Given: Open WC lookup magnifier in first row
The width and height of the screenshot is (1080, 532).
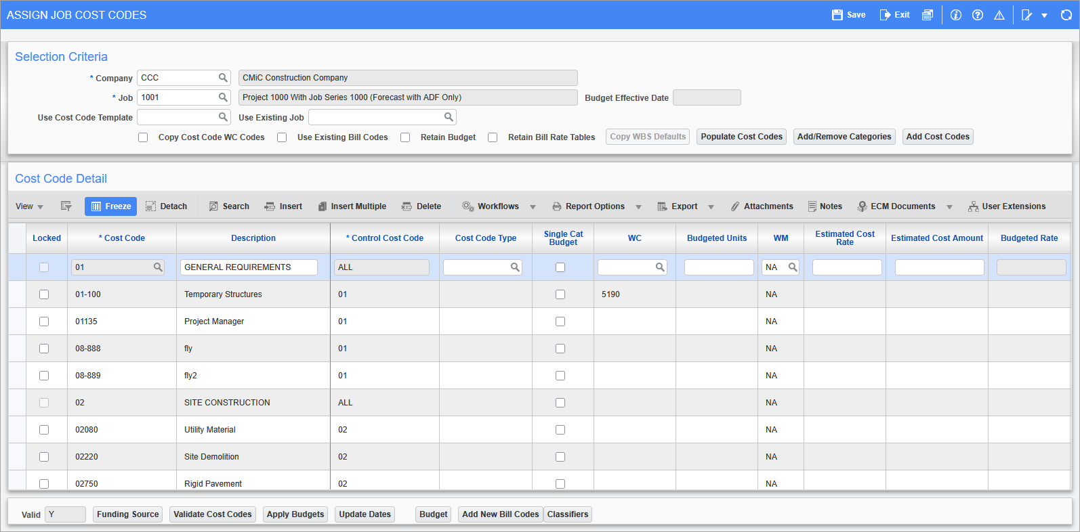Looking at the screenshot, I should pos(660,267).
